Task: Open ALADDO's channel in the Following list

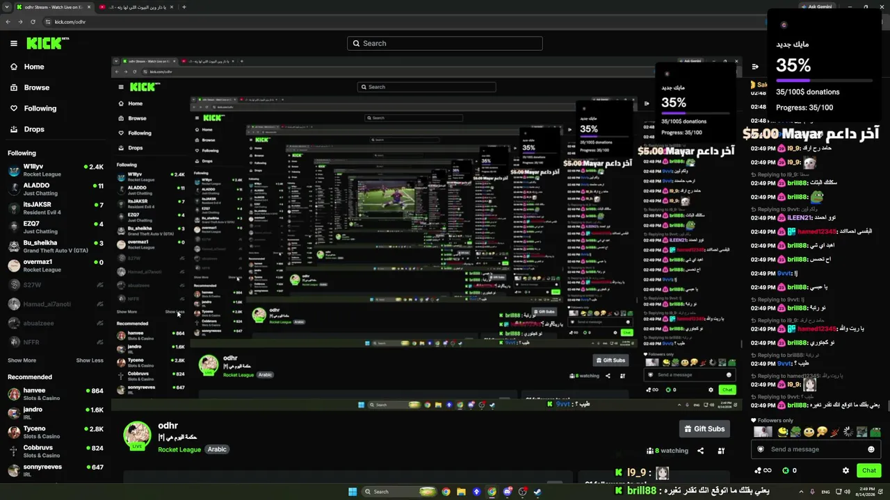Action: click(56, 189)
